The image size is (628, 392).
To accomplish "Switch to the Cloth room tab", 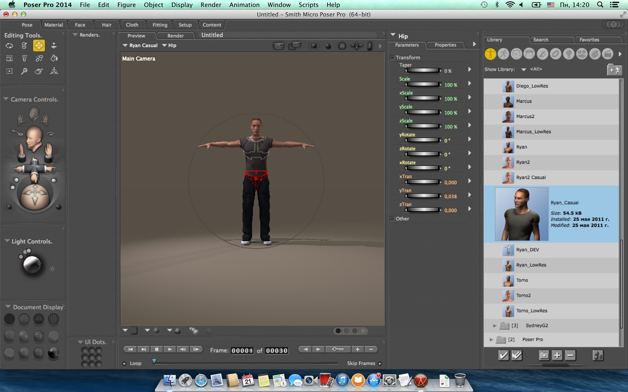I will [x=132, y=24].
